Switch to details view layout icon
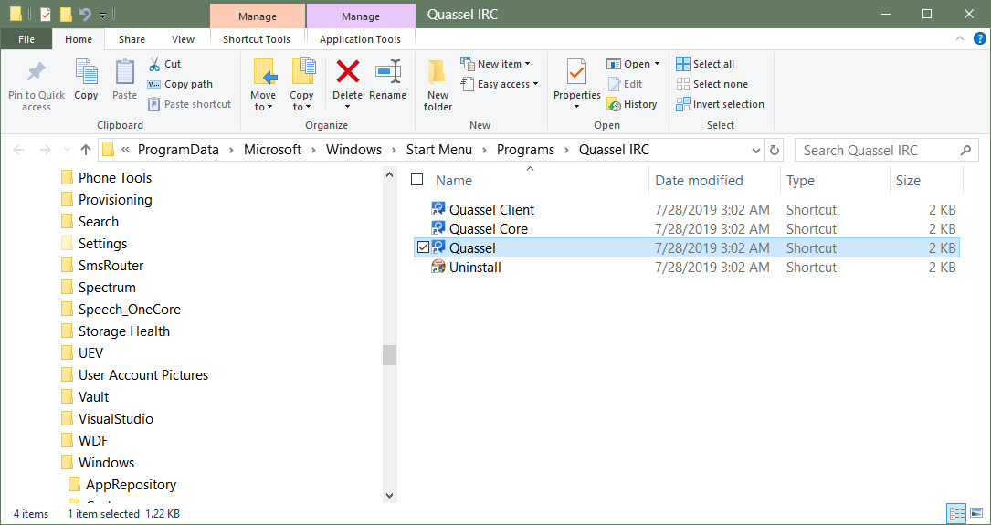The height and width of the screenshot is (525, 991). (x=957, y=513)
